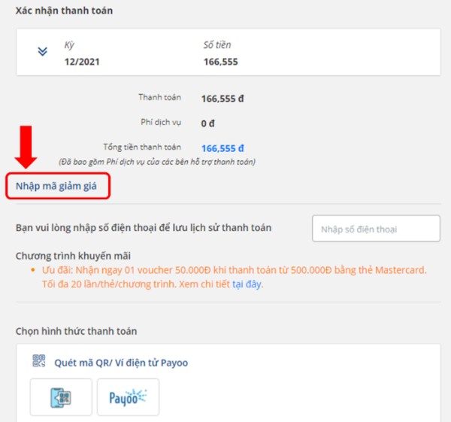This screenshot has height=422, width=451.
Task: Select the 'Quét mã QR/ Ví điện tử Payoo' heading
Action: [121, 363]
